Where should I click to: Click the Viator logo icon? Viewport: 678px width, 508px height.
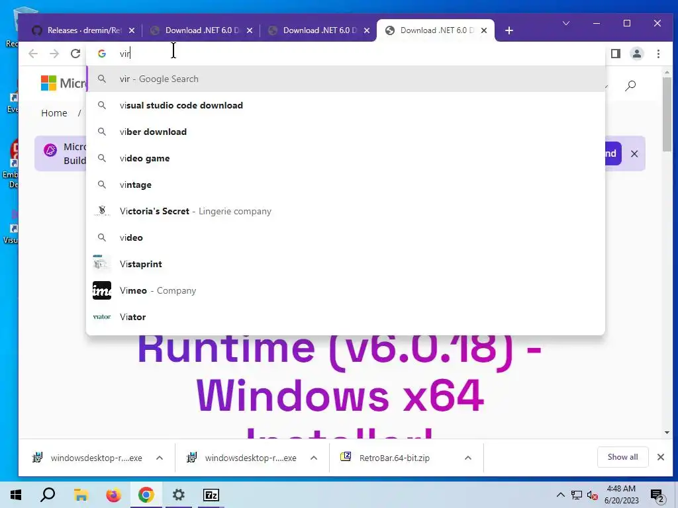(x=102, y=317)
